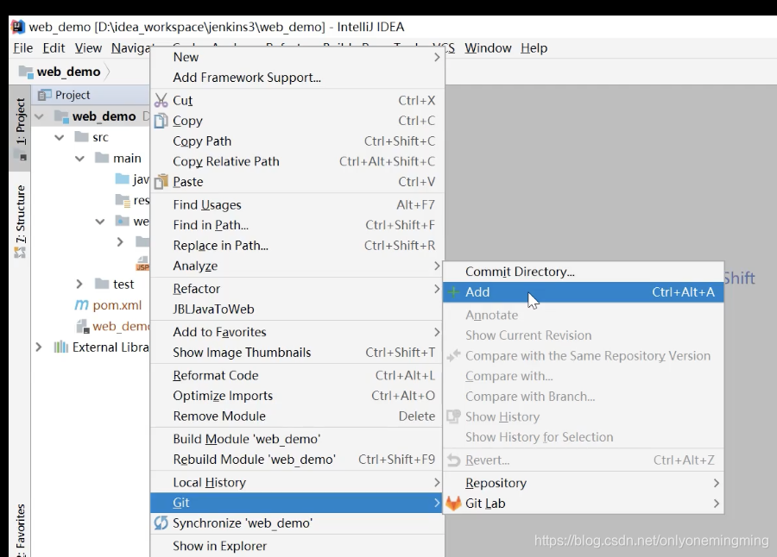Collapse the main folder tree node
Image resolution: width=777 pixels, height=557 pixels.
(79, 159)
